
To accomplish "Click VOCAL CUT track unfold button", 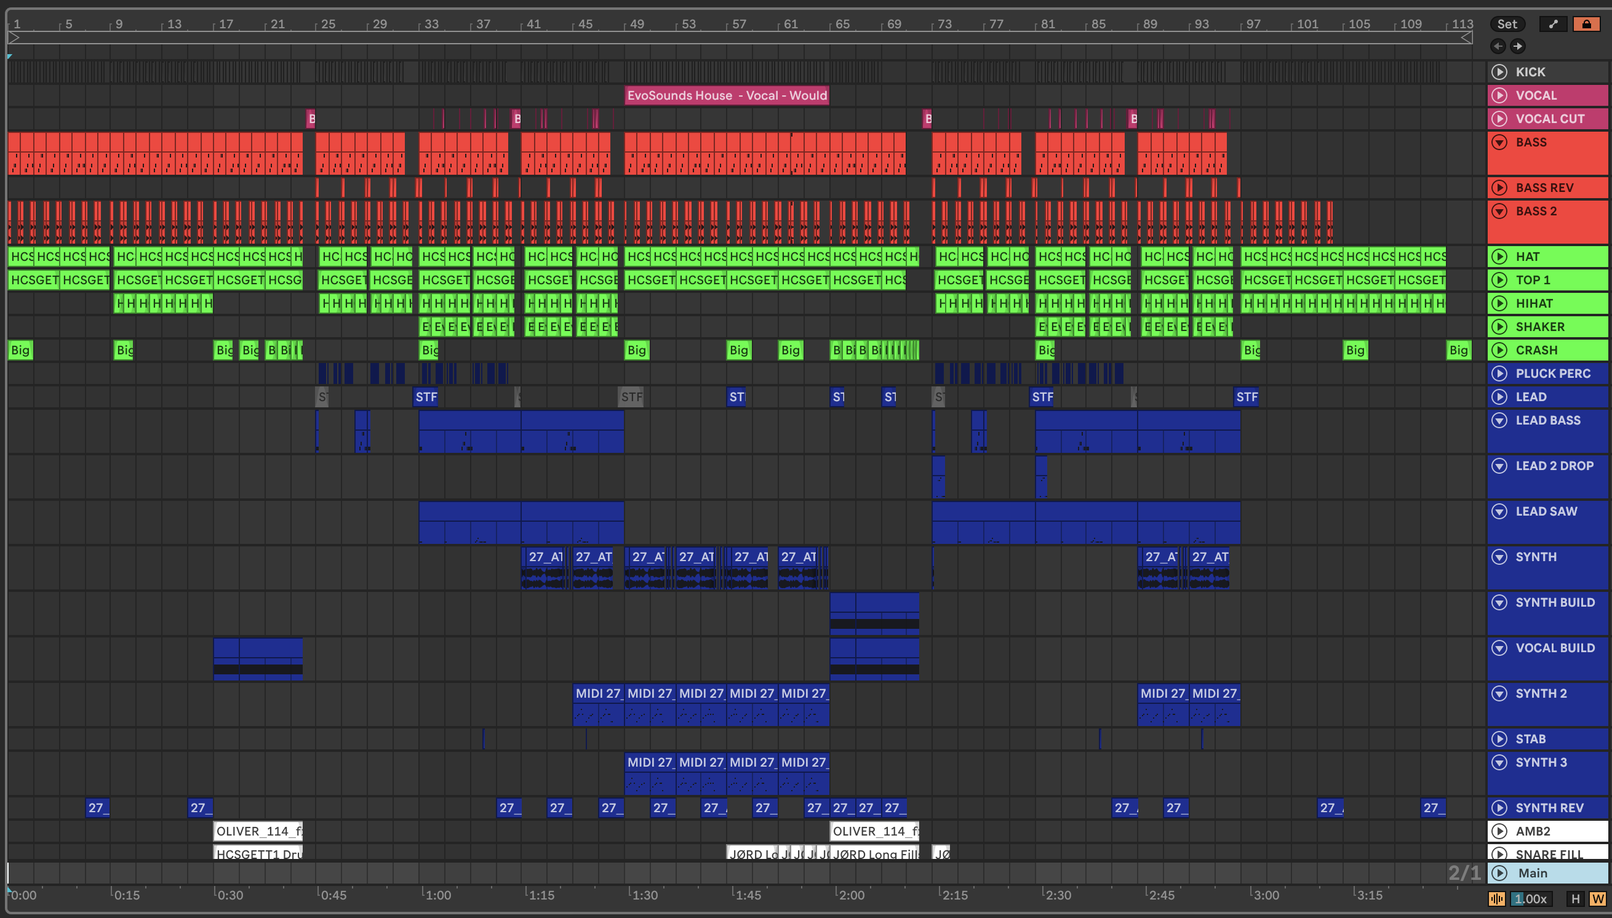I will point(1499,119).
